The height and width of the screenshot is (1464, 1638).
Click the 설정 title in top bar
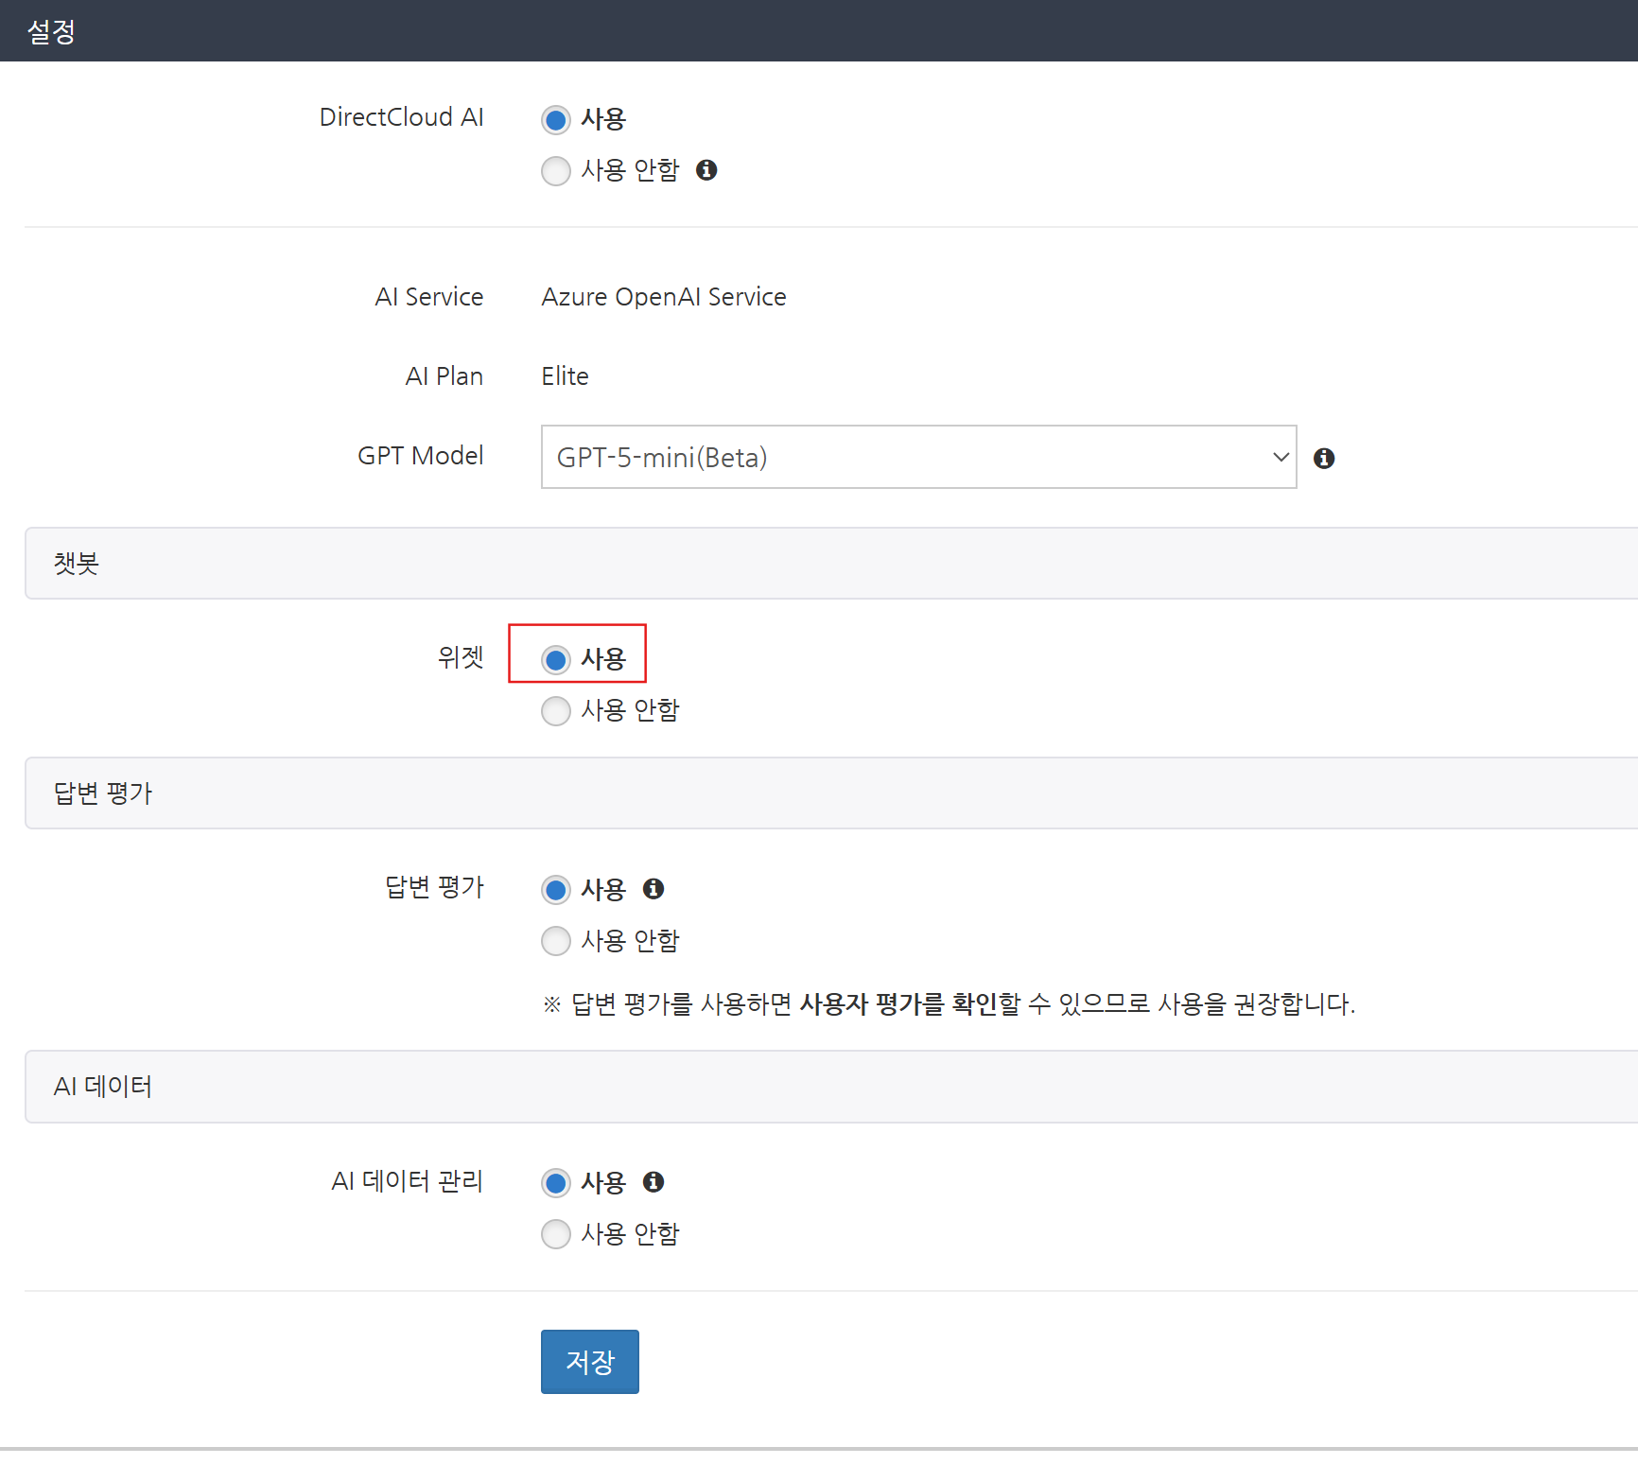pyautogui.click(x=51, y=31)
